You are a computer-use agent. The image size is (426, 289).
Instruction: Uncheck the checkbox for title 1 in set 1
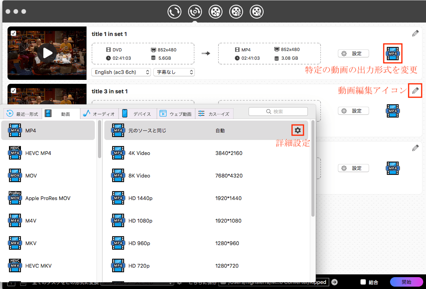[x=13, y=33]
